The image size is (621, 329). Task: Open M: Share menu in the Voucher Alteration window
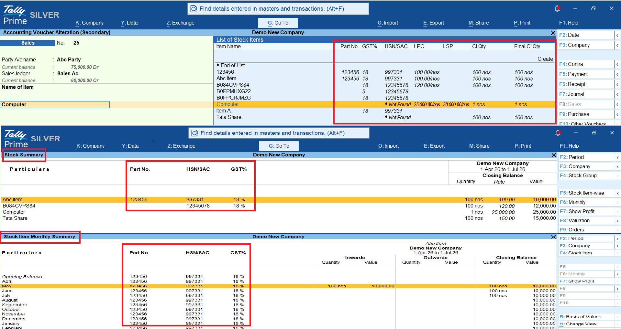click(479, 23)
